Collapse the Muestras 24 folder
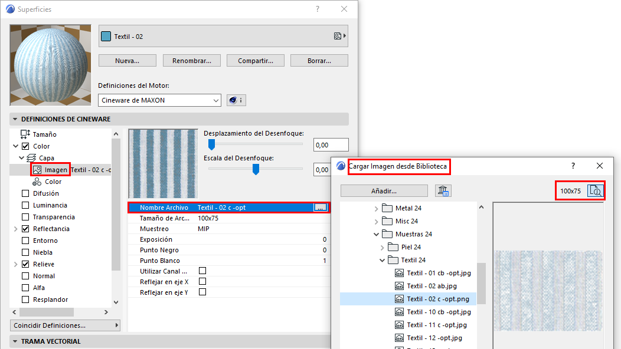This screenshot has width=621, height=349. coord(376,234)
